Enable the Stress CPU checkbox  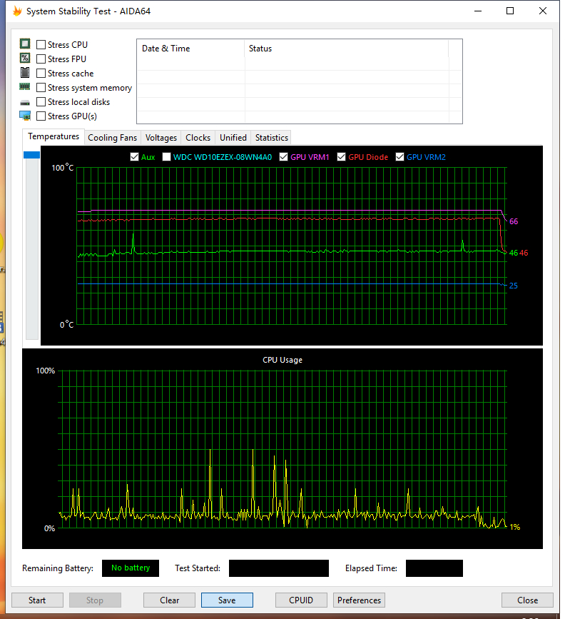coord(41,44)
